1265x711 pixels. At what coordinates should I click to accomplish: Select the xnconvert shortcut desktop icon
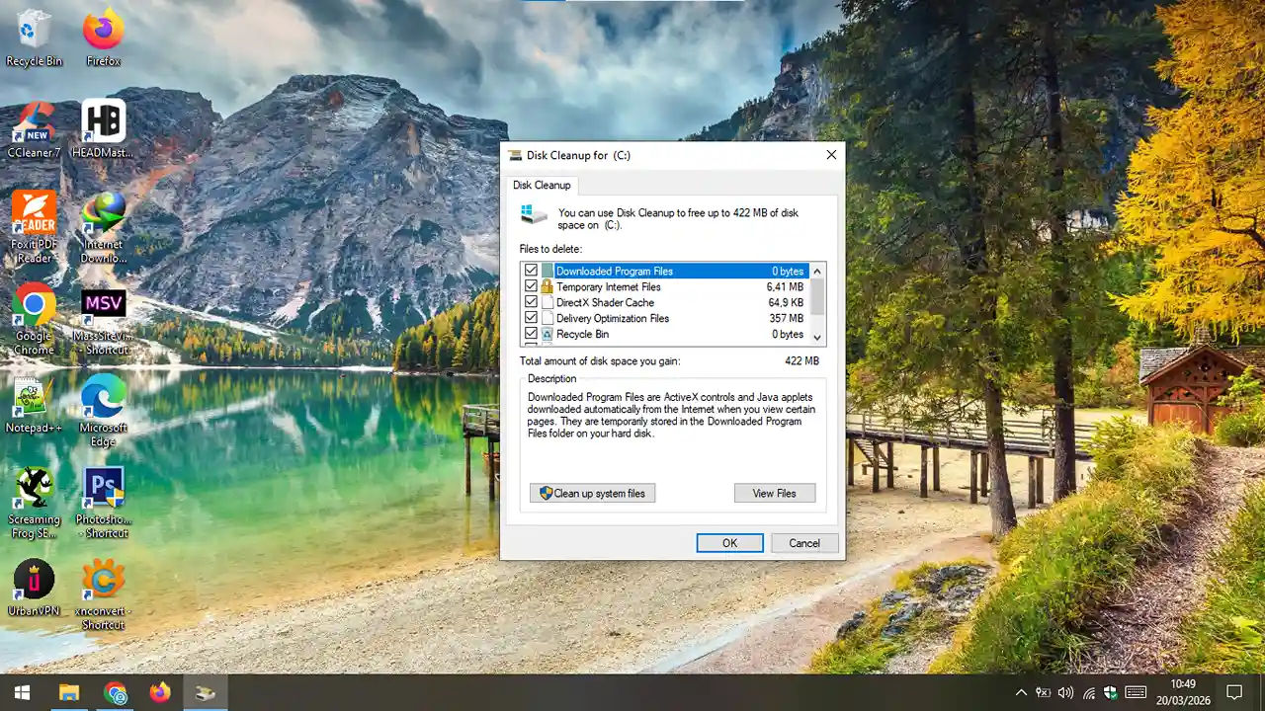(x=103, y=594)
